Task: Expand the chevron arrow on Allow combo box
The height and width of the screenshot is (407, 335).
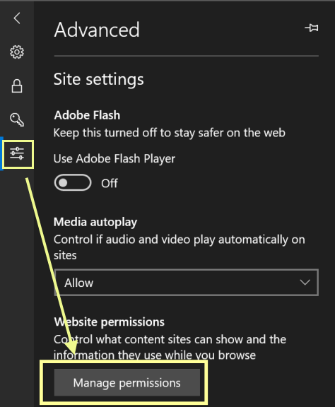Action: coord(305,282)
